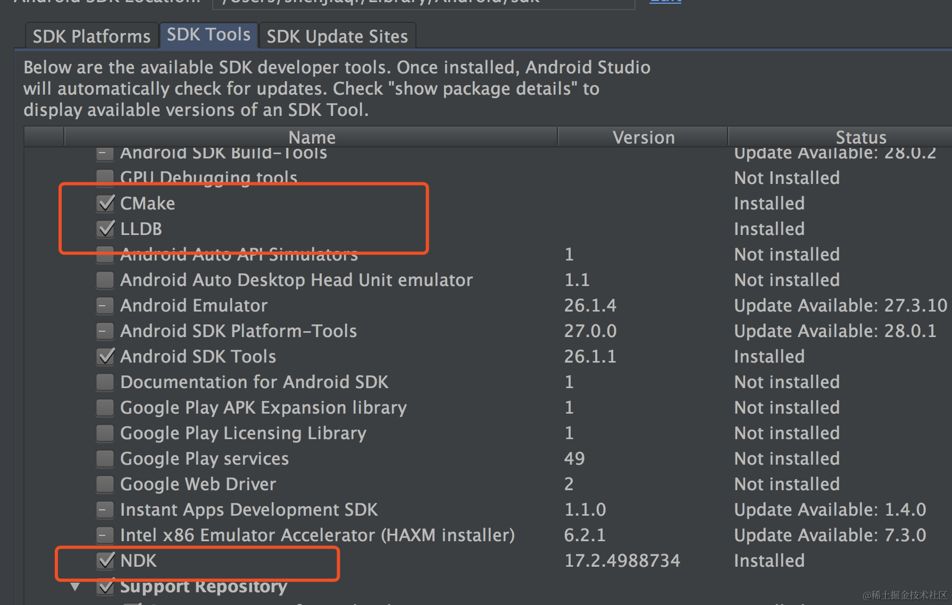Select the LLDB row name
This screenshot has height=605, width=952.
pos(141,229)
